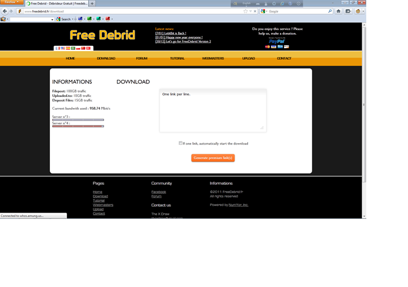Open dropdown arrow beside toolbar logo icon
The height and width of the screenshot is (287, 408).
coord(8,19)
